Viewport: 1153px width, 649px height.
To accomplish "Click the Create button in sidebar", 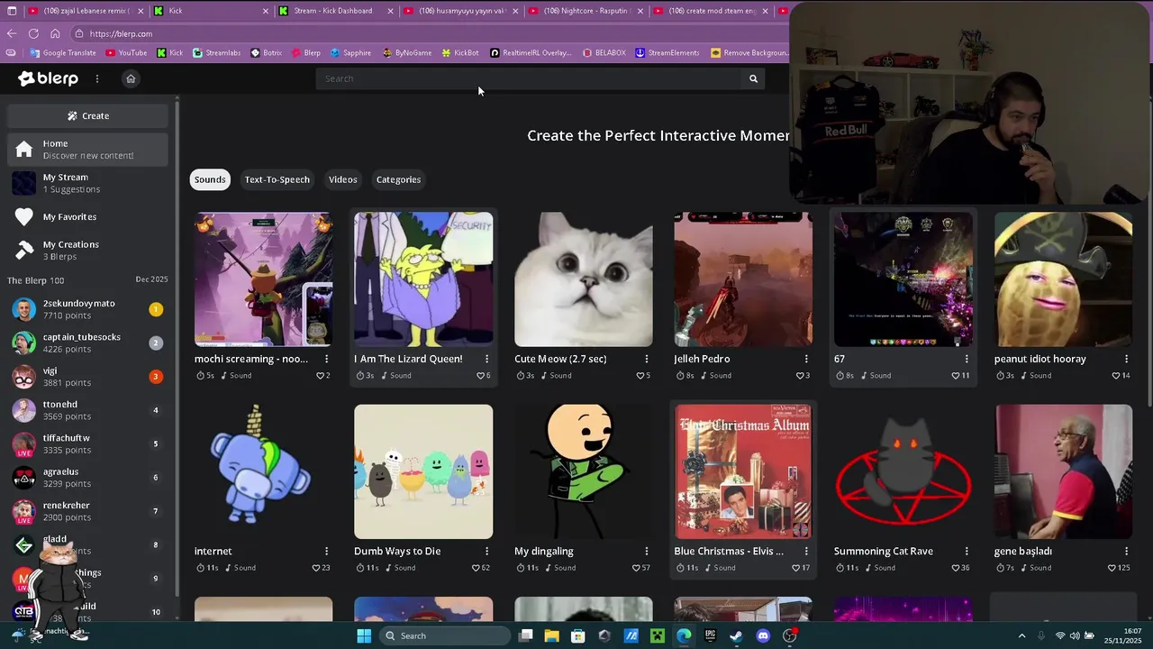I will [x=88, y=115].
